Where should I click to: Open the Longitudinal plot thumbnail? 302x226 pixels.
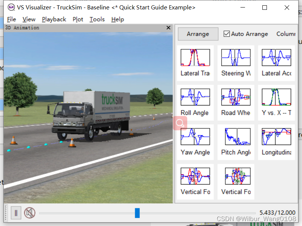pos(276,142)
